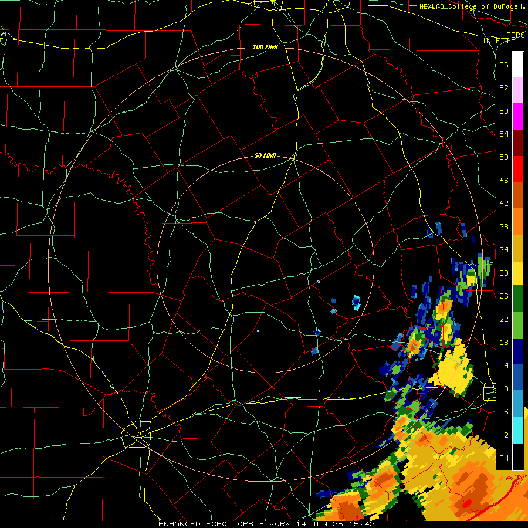The image size is (528, 528).
Task: Click the yellow 30 kft legend swatch
Action: point(518,273)
